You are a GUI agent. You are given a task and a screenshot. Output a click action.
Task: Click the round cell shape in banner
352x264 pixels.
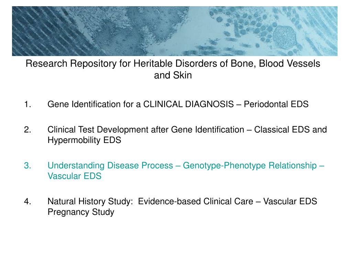285,36
